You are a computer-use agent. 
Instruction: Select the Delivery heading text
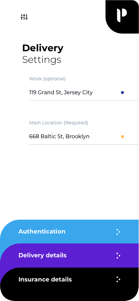click(43, 48)
